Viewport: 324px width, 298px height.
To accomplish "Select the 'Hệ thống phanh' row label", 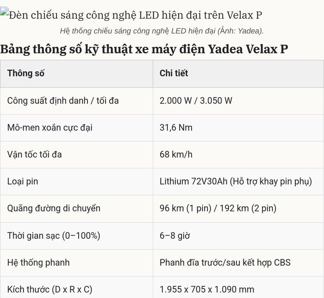I will pos(38,263).
